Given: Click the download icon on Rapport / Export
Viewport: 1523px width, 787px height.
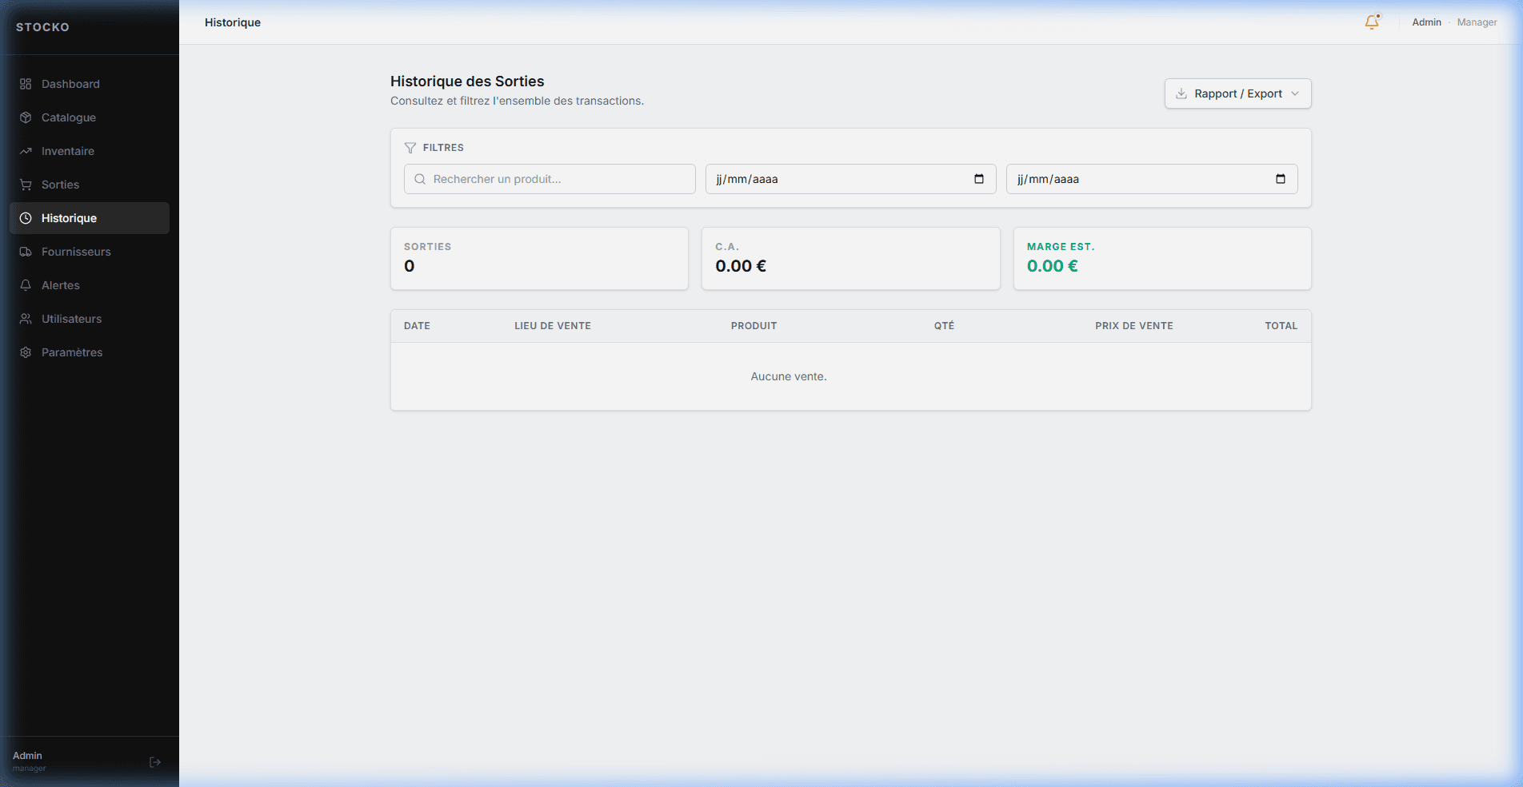Looking at the screenshot, I should pyautogui.click(x=1181, y=93).
